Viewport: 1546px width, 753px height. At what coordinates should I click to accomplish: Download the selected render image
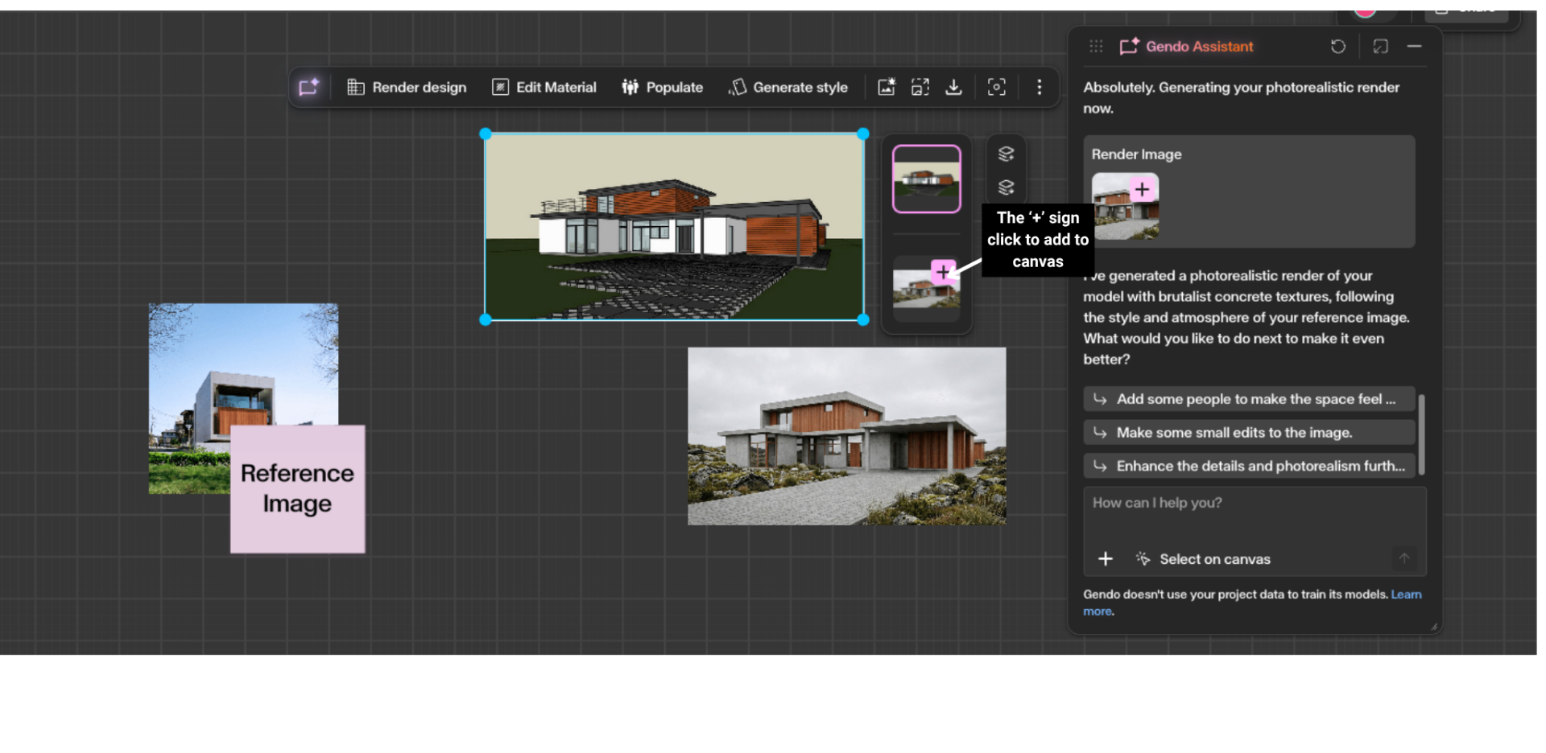(x=954, y=87)
